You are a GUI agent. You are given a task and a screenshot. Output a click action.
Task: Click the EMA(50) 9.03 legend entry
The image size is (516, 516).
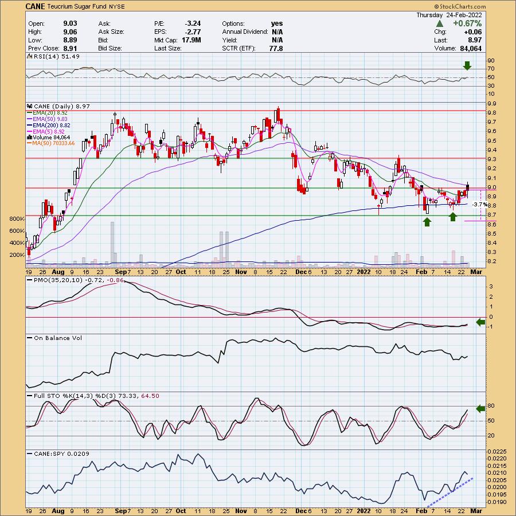point(50,119)
